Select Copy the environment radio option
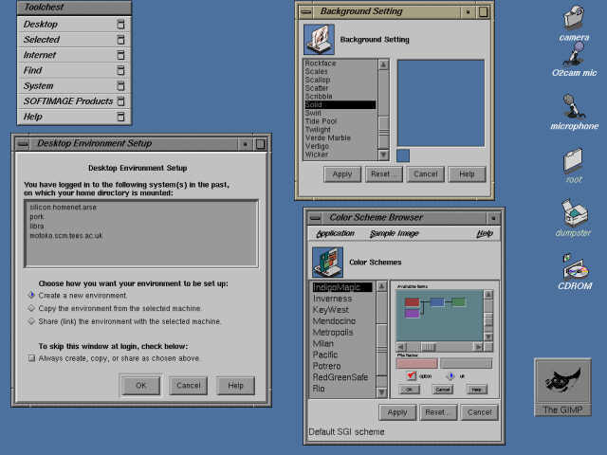 coord(31,308)
